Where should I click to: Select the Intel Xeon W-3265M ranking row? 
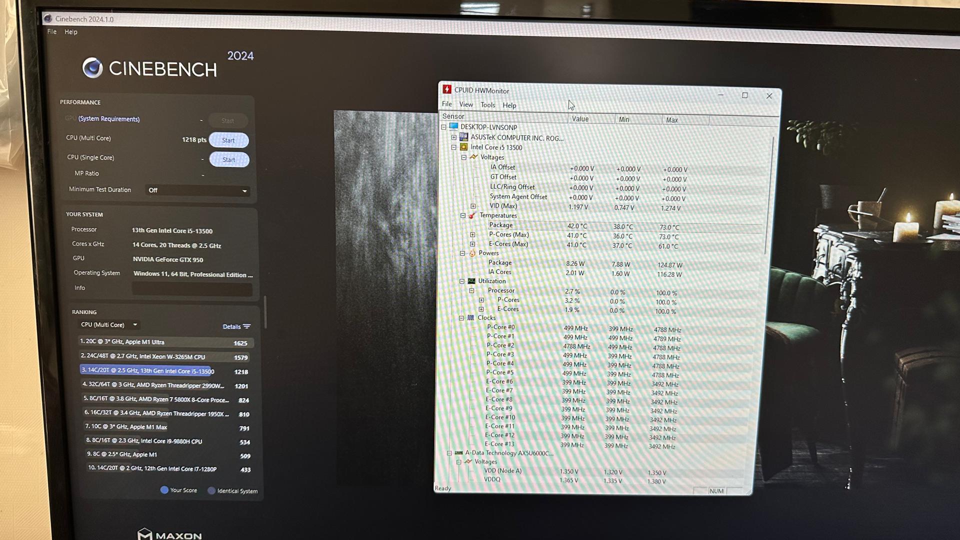(165, 357)
